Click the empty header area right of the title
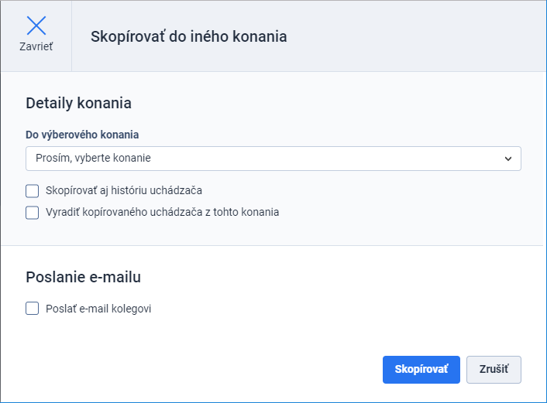Image resolution: width=547 pixels, height=403 pixels. [415, 36]
